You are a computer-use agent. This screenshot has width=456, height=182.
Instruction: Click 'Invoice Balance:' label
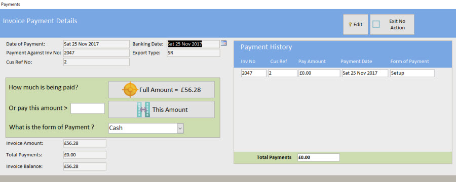pos(24,166)
